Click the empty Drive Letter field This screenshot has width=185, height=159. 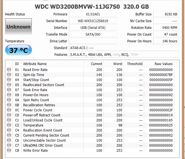pyautogui.click(x=93, y=41)
